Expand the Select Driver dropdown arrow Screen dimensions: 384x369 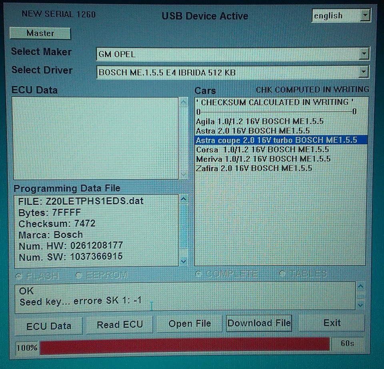364,72
